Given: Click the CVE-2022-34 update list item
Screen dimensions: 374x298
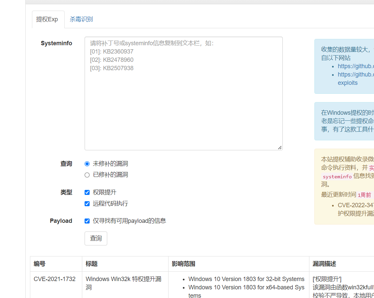Looking at the screenshot, I should coord(356,209).
